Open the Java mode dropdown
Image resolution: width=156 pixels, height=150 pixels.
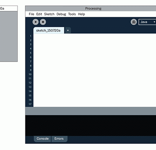point(147,22)
